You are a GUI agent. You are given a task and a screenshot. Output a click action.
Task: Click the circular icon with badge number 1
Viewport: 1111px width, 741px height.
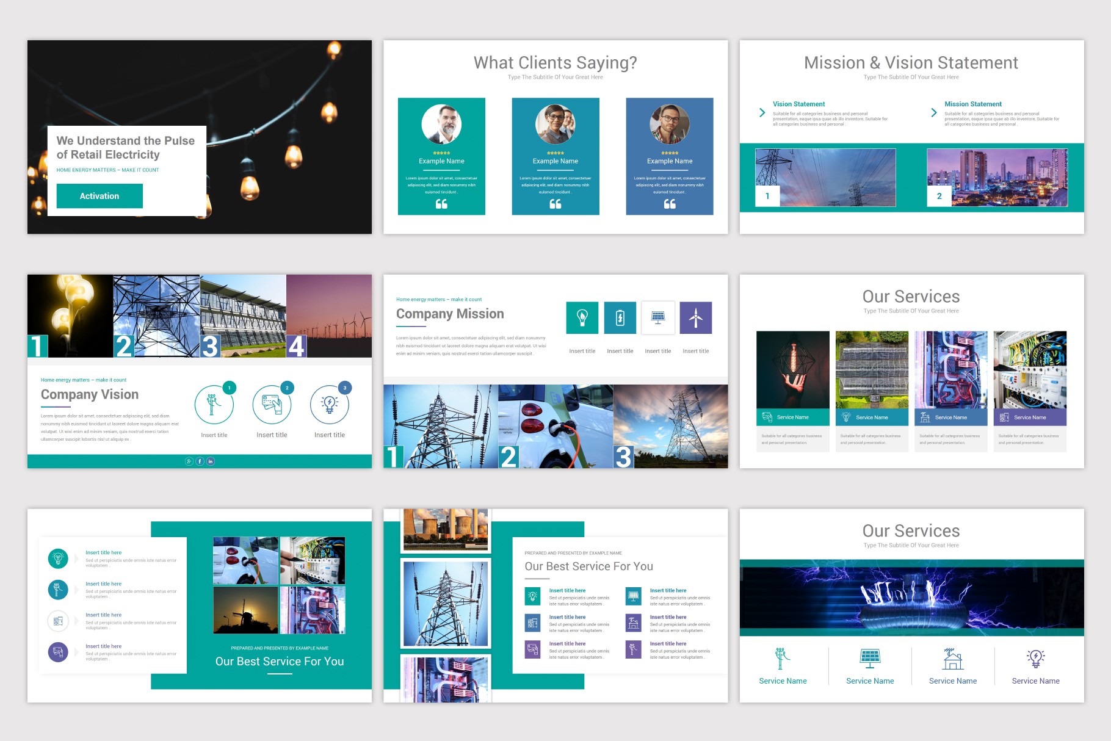point(214,405)
